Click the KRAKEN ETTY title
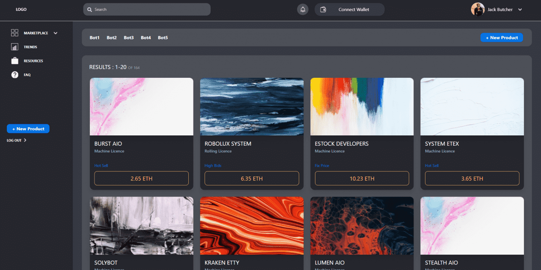Screen dimensions: 541x270 click(222, 263)
